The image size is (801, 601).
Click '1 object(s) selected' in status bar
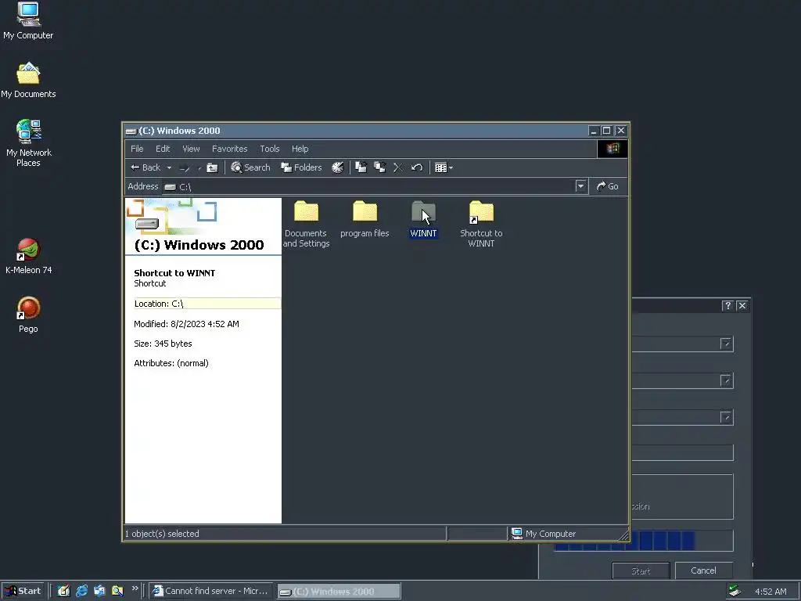[x=162, y=534]
